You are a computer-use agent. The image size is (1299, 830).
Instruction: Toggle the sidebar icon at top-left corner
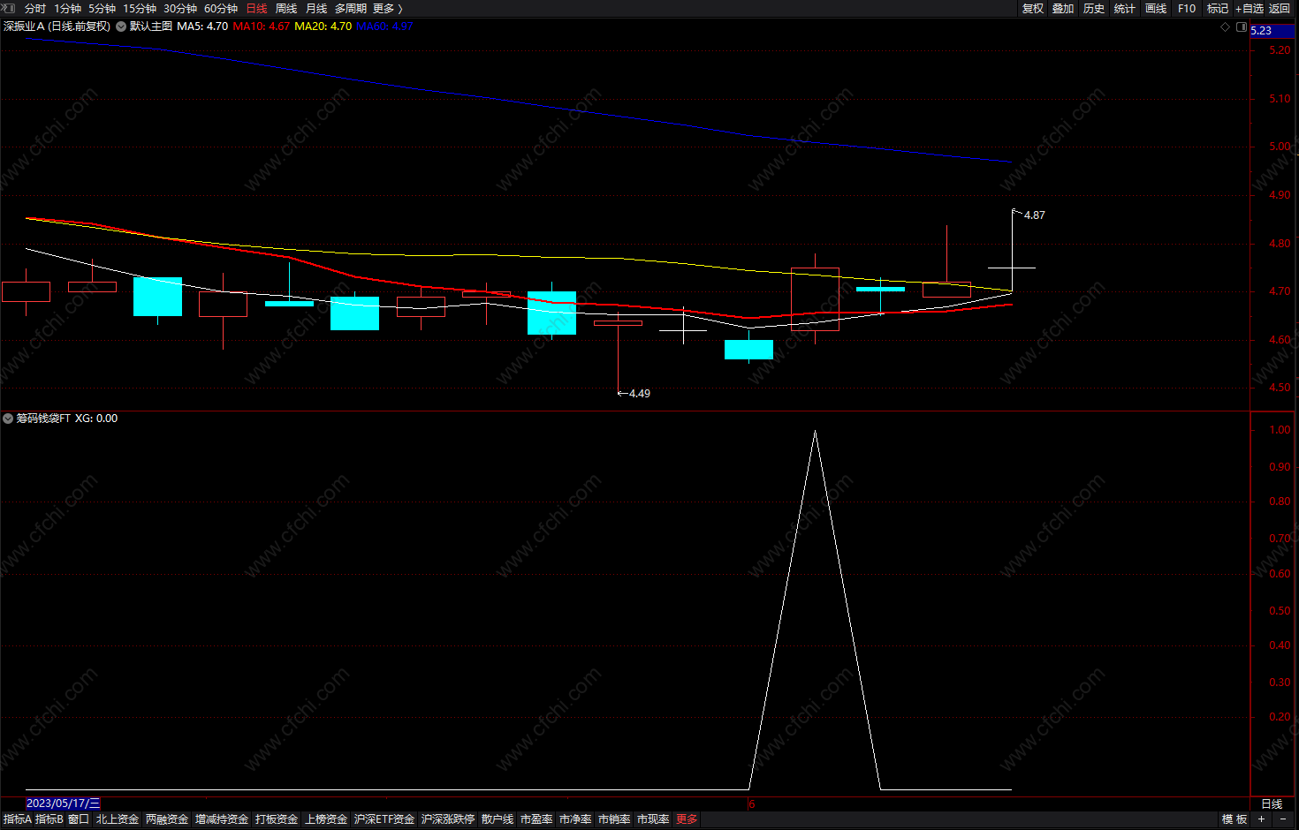tap(9, 8)
